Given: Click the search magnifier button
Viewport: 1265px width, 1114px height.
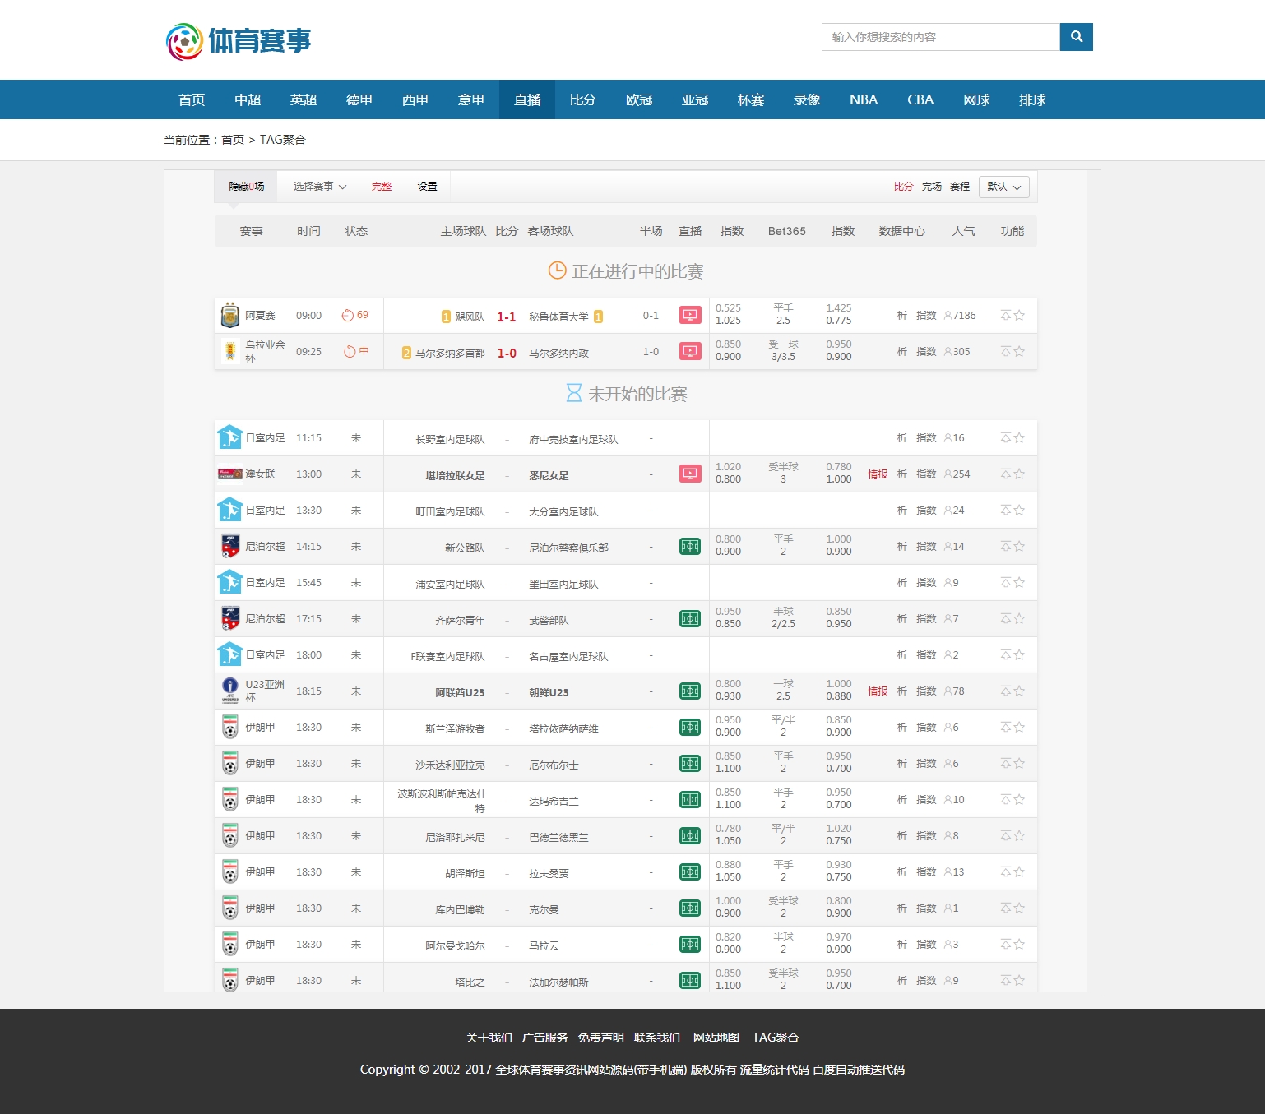Looking at the screenshot, I should (1076, 37).
